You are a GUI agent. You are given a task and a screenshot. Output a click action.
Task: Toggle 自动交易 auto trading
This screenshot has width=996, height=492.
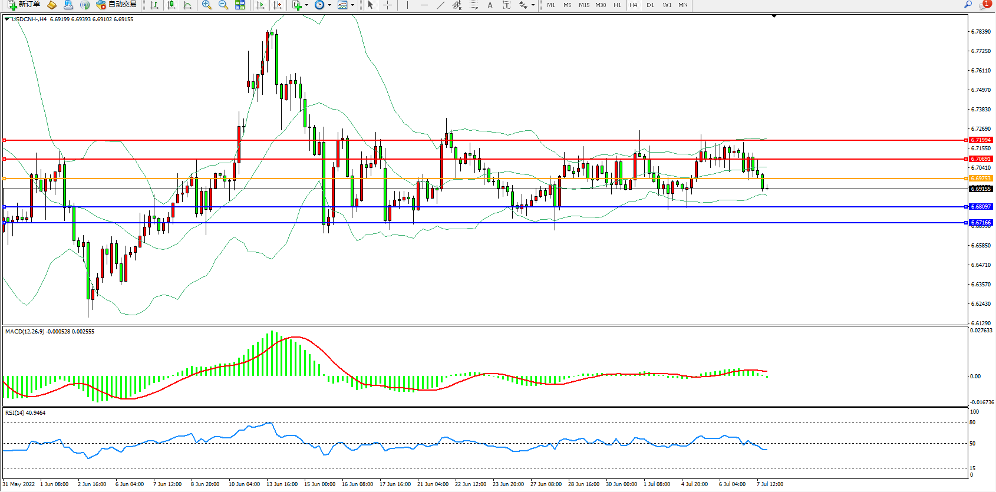point(116,5)
